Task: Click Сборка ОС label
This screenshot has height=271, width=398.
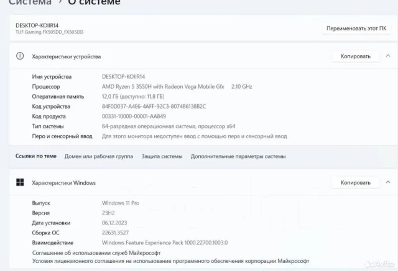Action: 45,233
